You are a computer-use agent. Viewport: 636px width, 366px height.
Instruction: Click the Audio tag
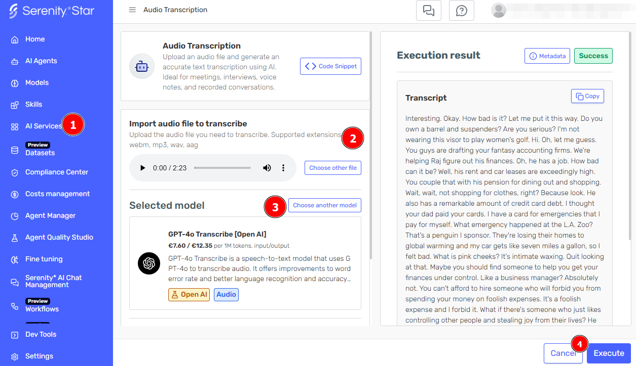(226, 295)
